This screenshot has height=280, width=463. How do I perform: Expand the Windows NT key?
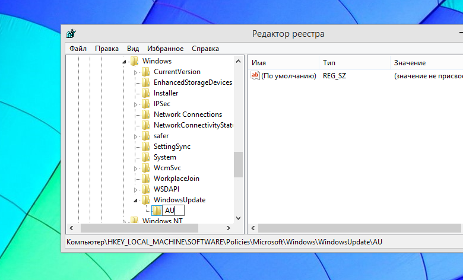[x=124, y=222]
